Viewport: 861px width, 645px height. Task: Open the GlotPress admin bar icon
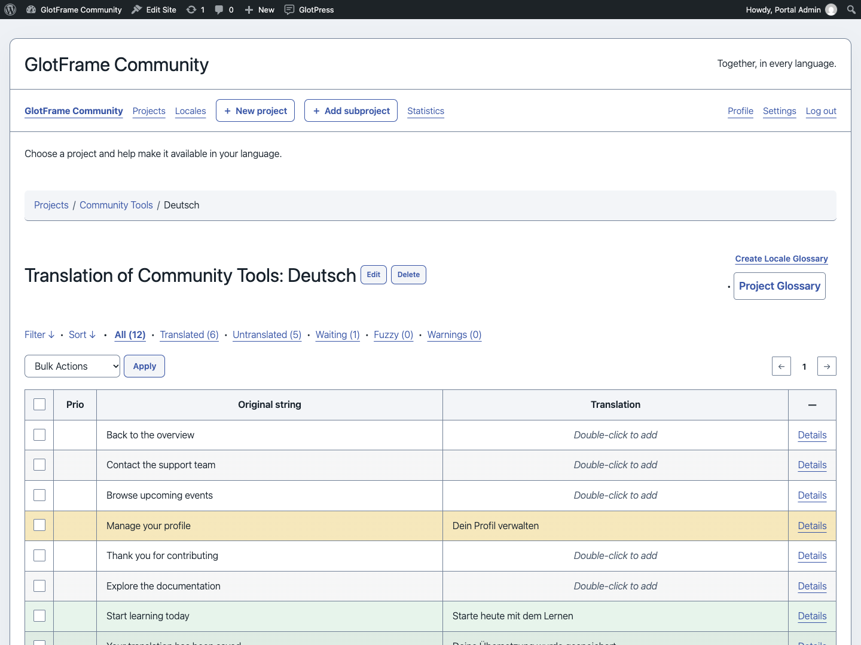289,10
